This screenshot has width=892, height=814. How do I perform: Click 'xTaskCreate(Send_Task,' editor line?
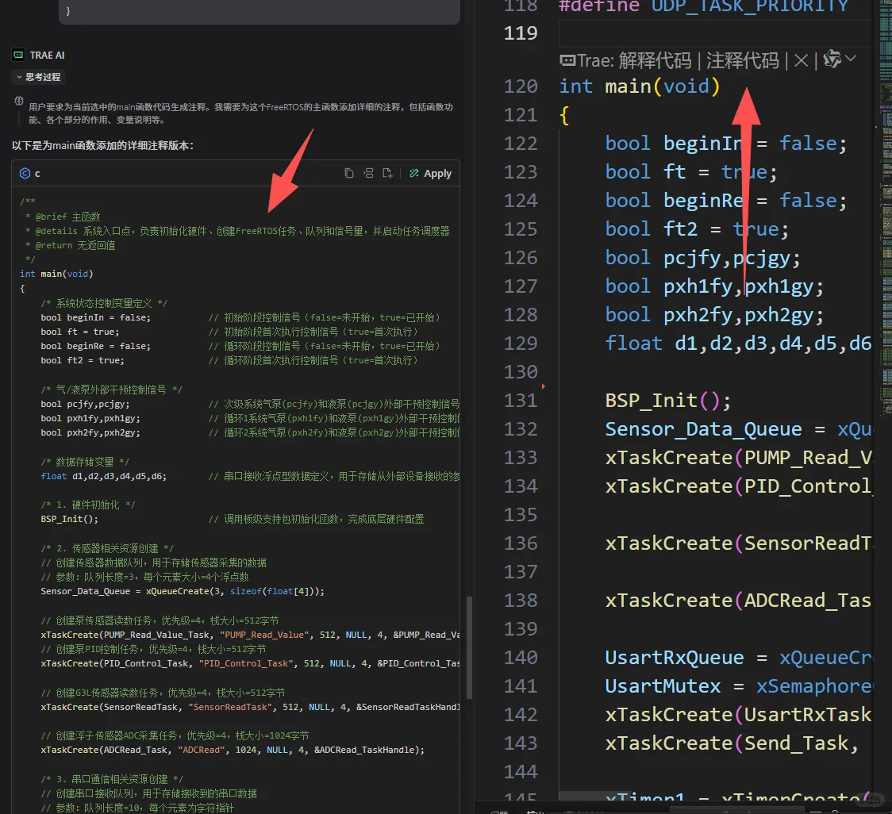click(x=732, y=743)
